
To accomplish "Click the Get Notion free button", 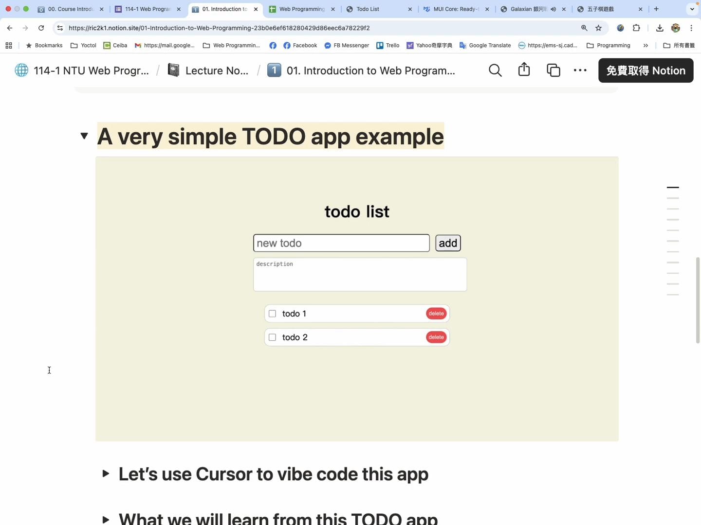I will click(646, 70).
